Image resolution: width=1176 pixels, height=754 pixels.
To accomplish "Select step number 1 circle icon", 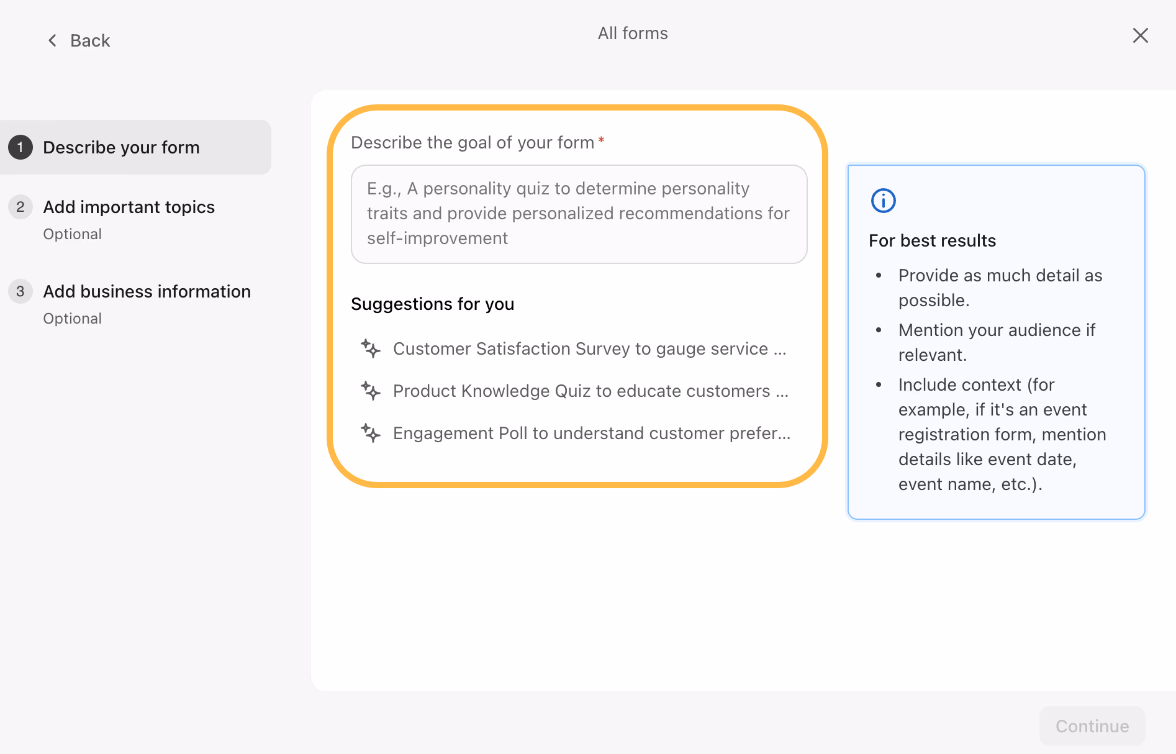I will click(20, 147).
